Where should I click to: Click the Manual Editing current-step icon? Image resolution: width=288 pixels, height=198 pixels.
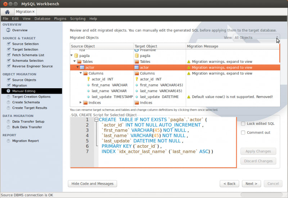tap(8, 91)
